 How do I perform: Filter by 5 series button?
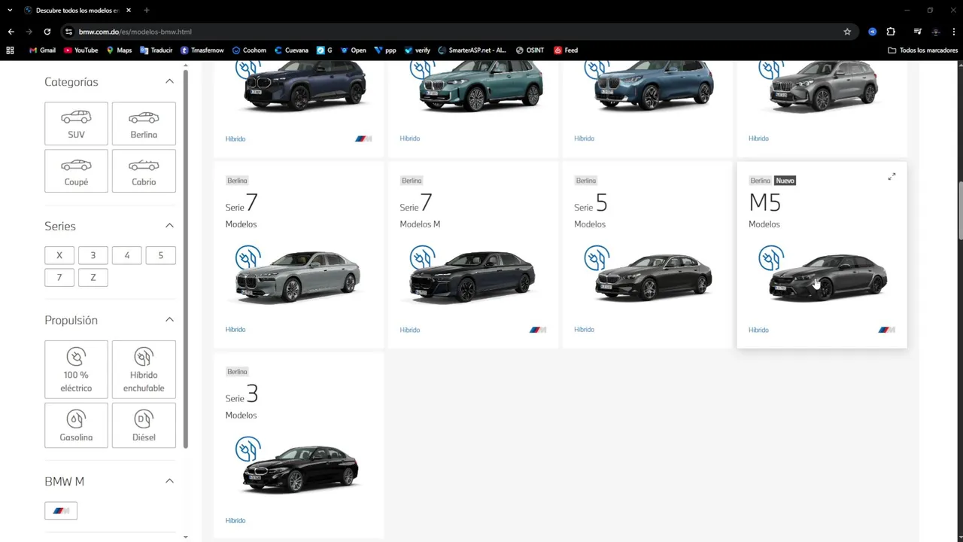pos(160,255)
